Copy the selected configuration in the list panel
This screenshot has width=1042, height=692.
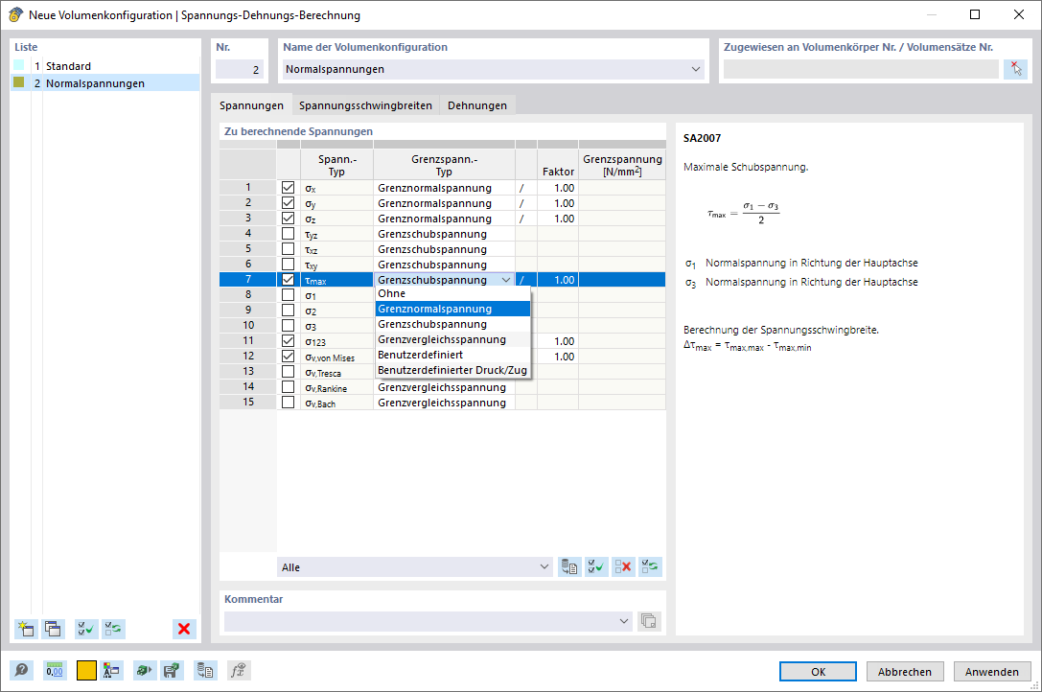53,629
